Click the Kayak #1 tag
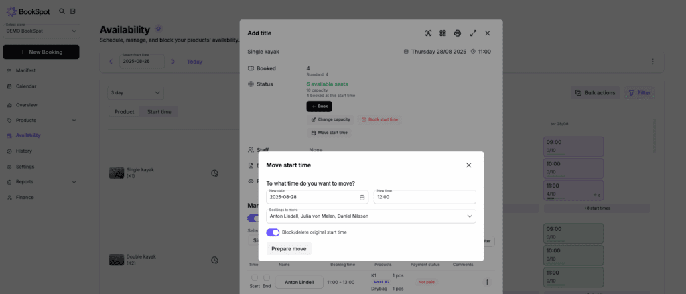 tap(381, 282)
